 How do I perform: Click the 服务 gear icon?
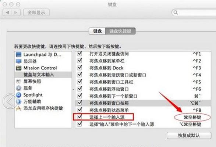(x=19, y=88)
